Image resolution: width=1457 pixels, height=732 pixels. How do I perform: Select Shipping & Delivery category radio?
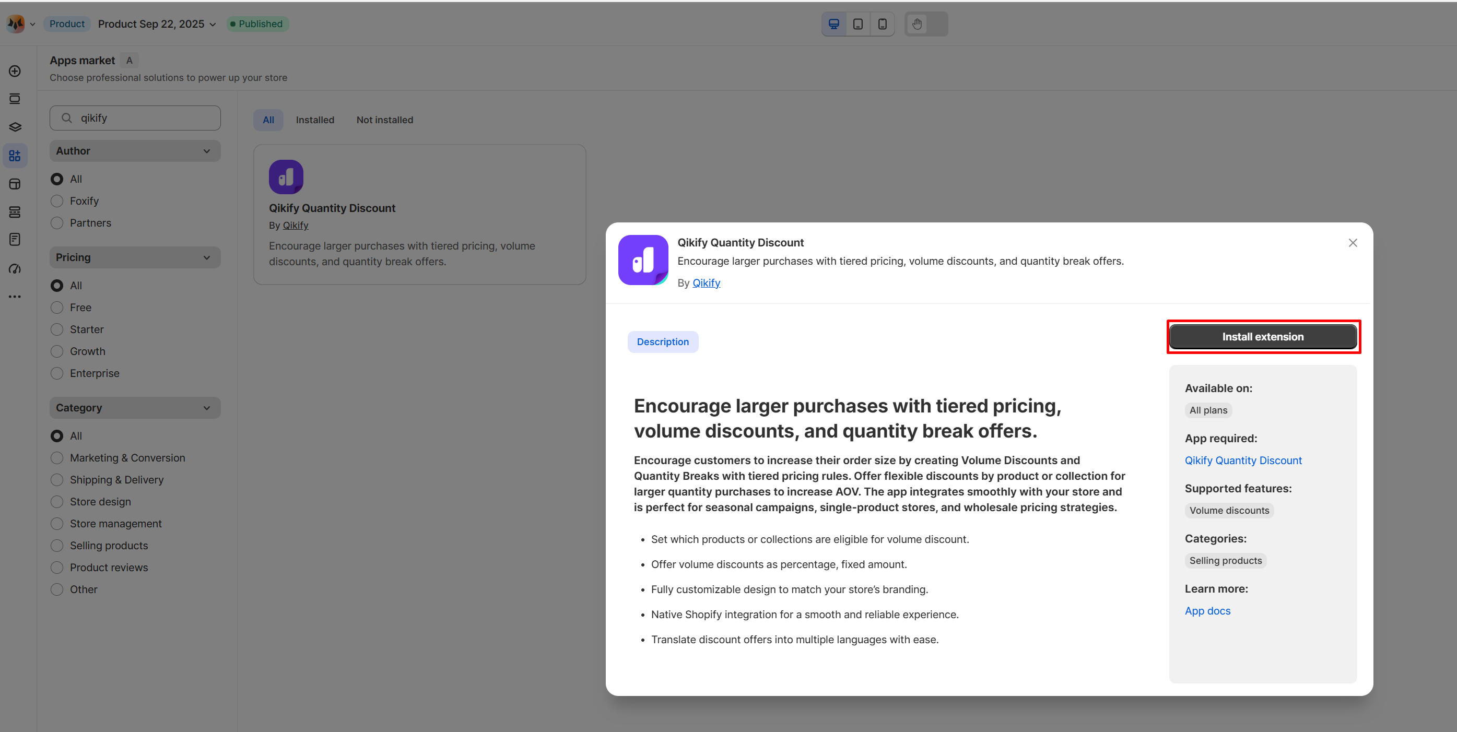[x=56, y=480]
